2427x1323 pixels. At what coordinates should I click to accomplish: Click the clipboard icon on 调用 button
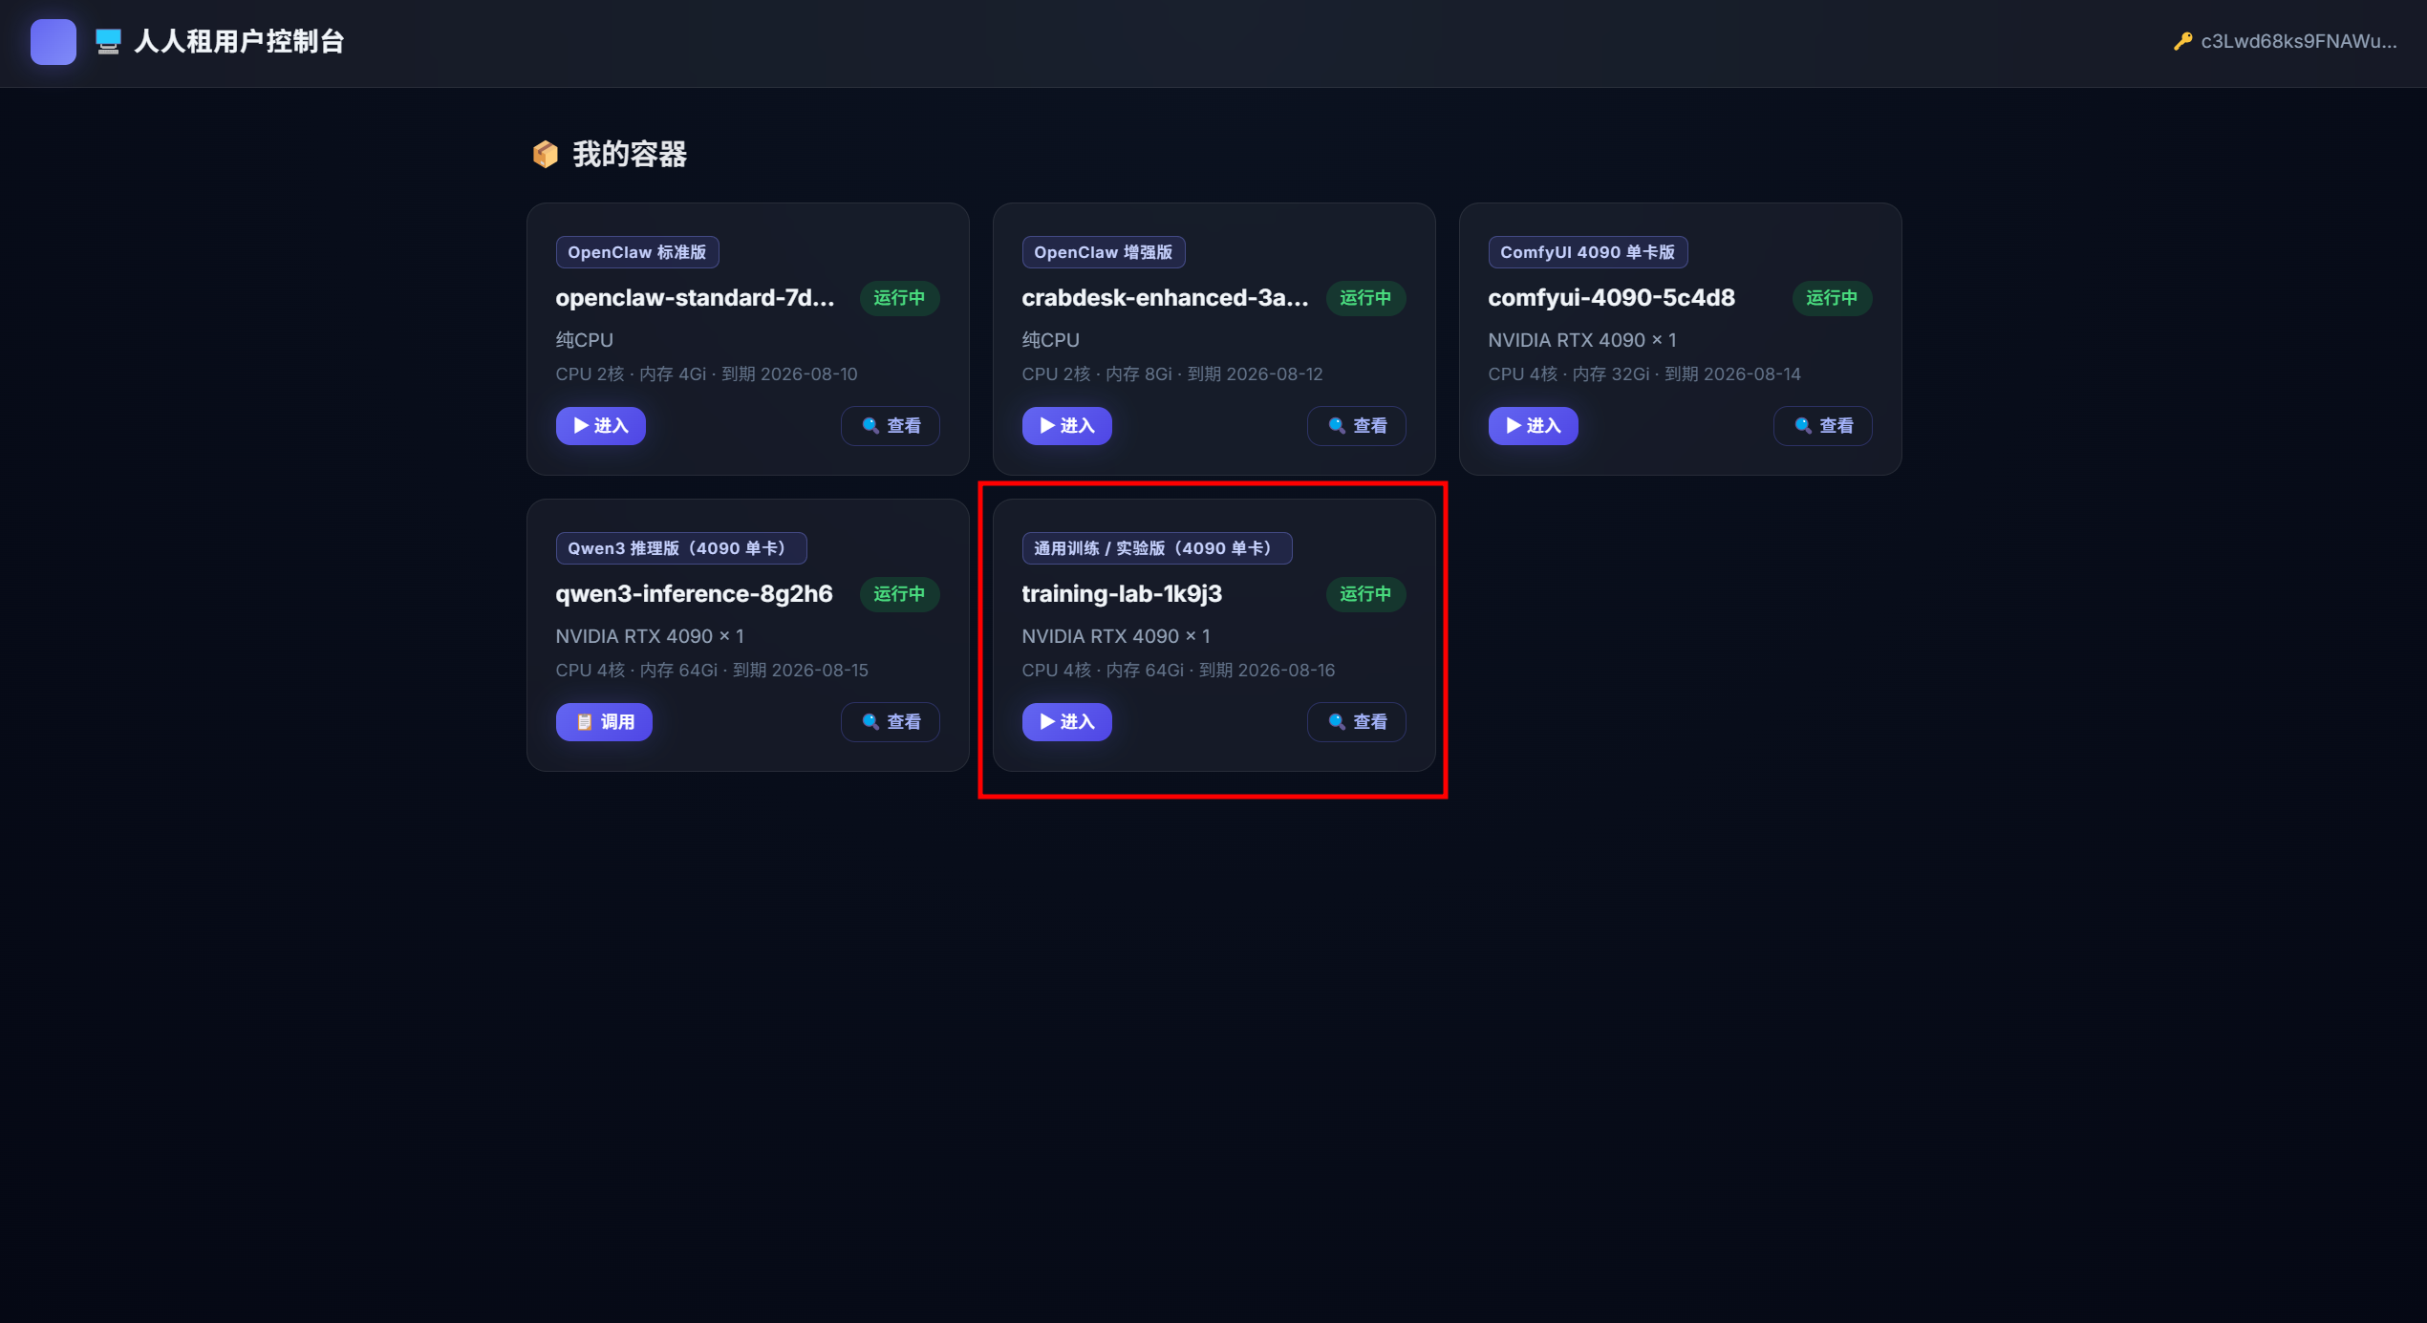click(x=584, y=722)
